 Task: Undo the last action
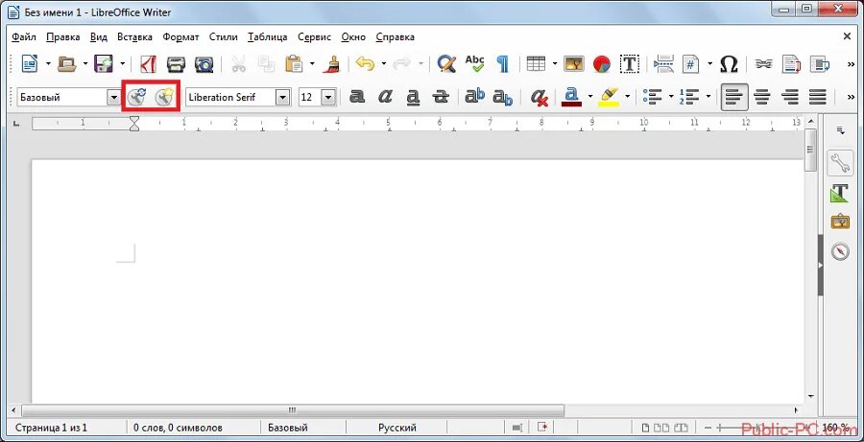click(365, 64)
